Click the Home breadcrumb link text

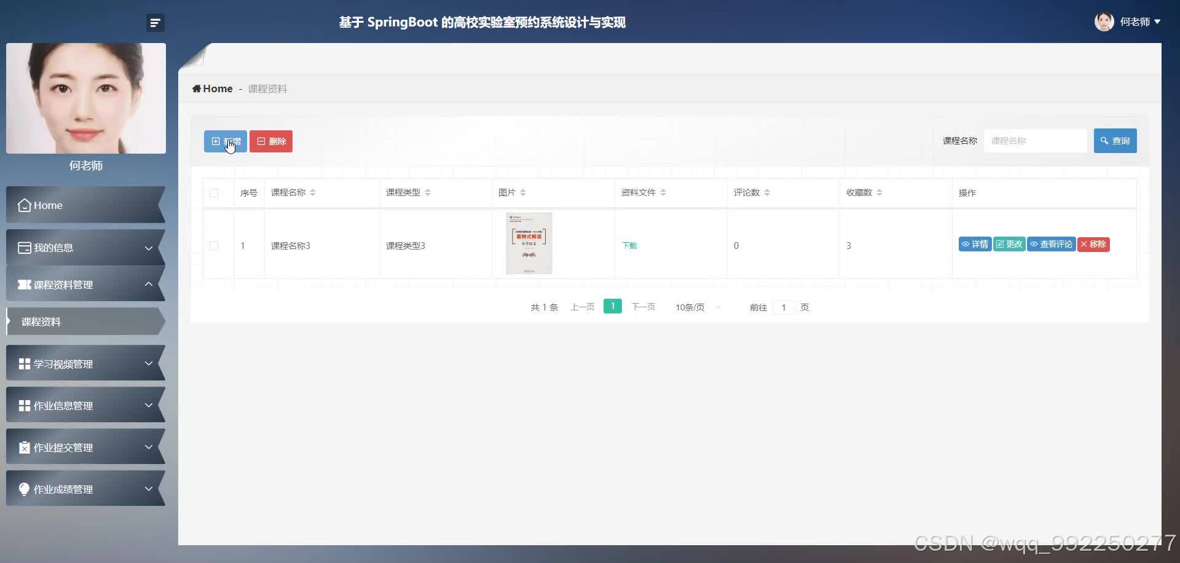click(218, 89)
